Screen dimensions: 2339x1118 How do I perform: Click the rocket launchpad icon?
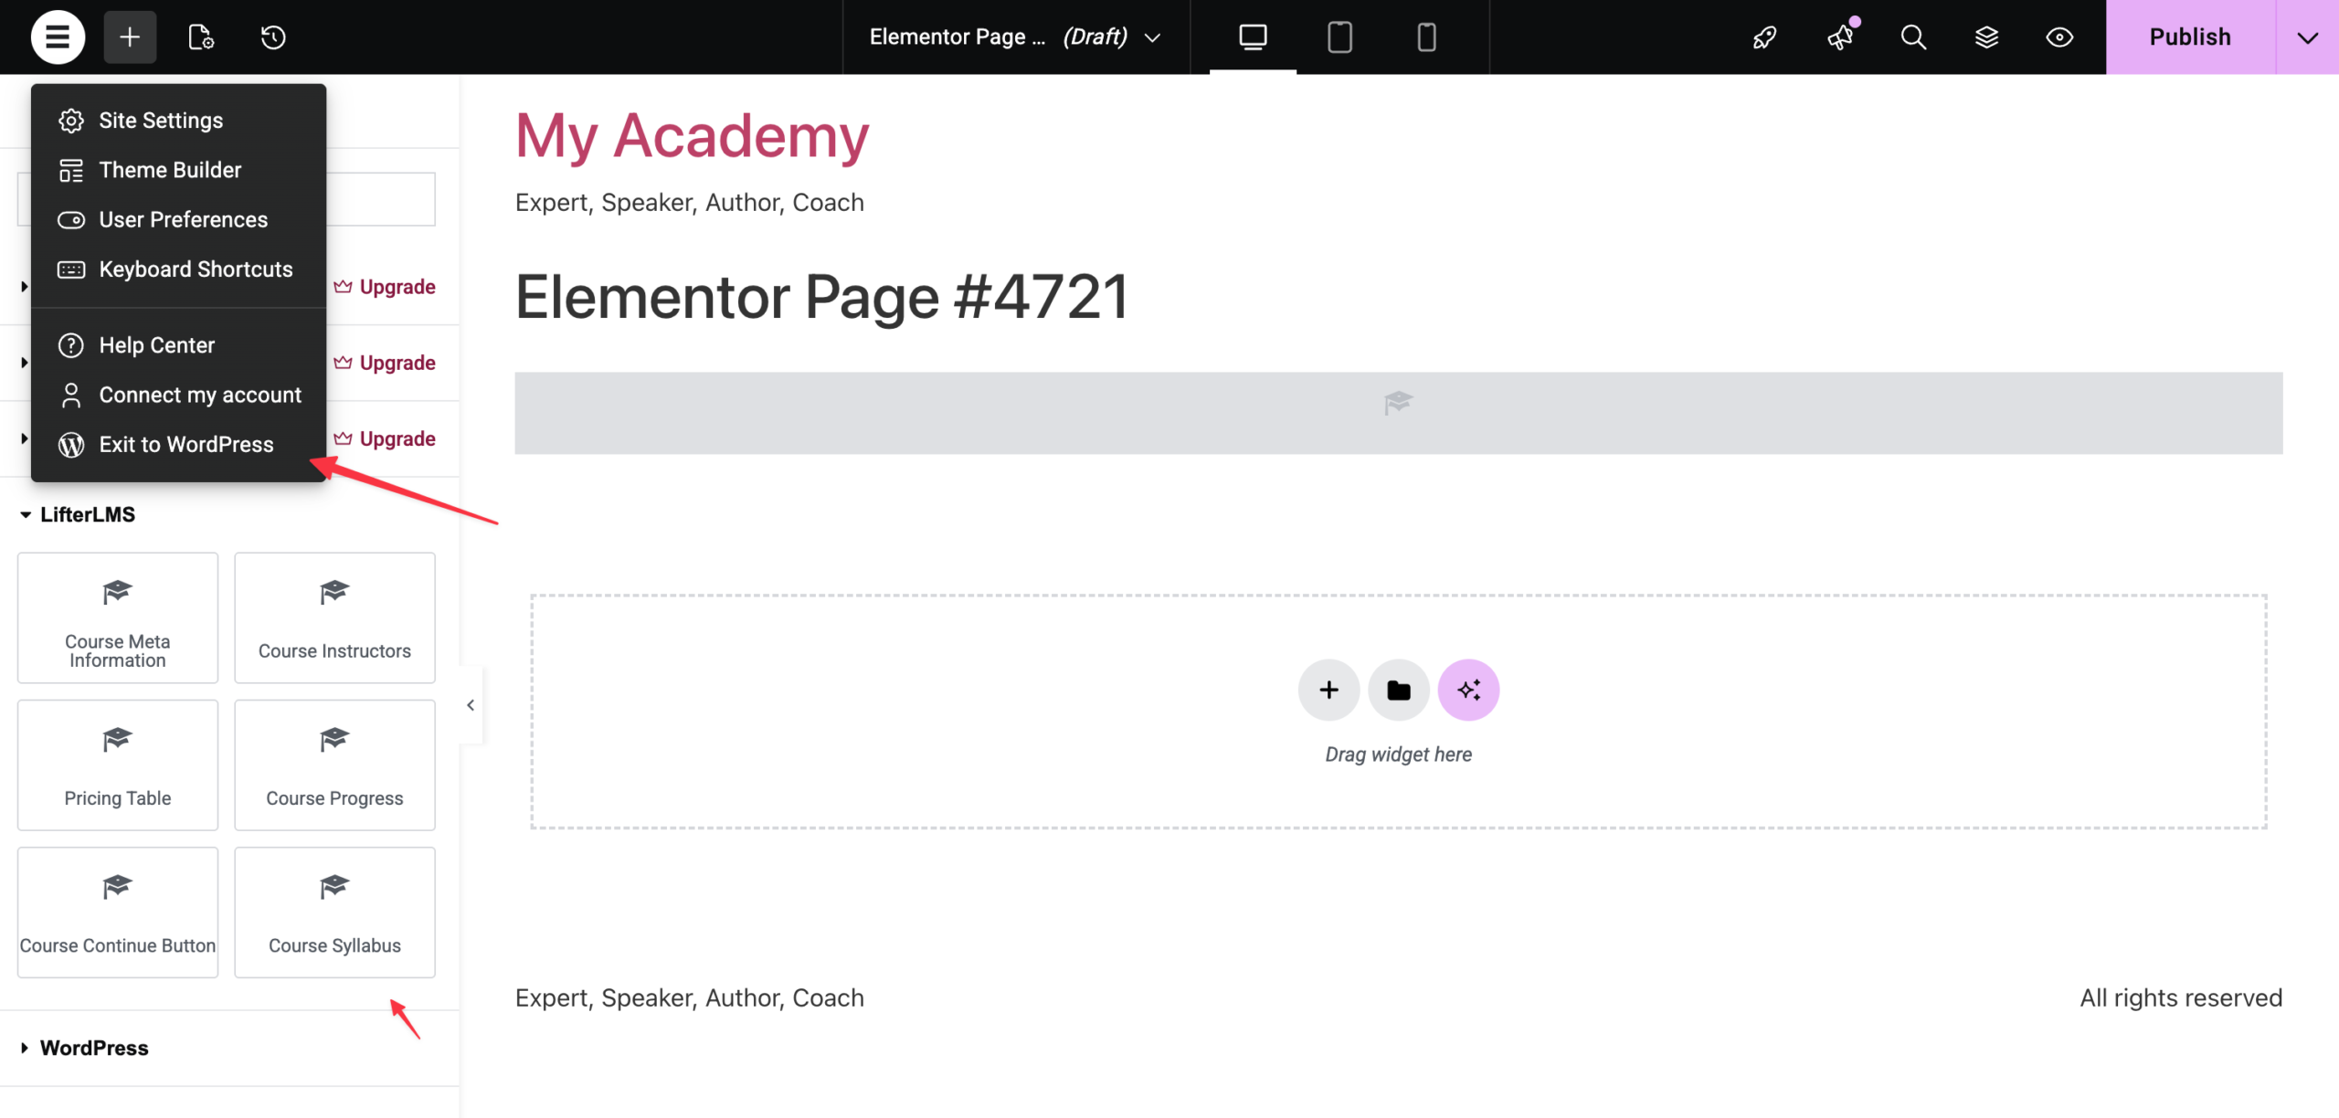1765,37
